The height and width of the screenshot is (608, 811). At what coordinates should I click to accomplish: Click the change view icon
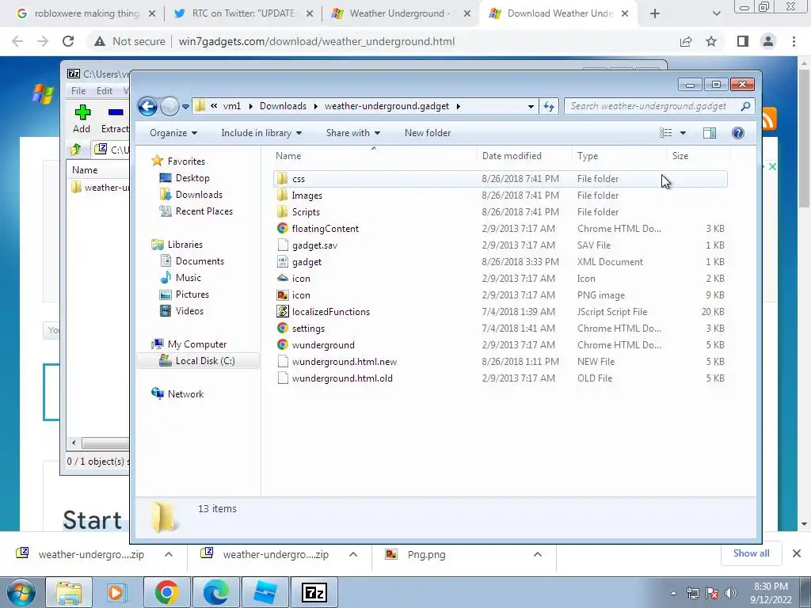pyautogui.click(x=665, y=133)
